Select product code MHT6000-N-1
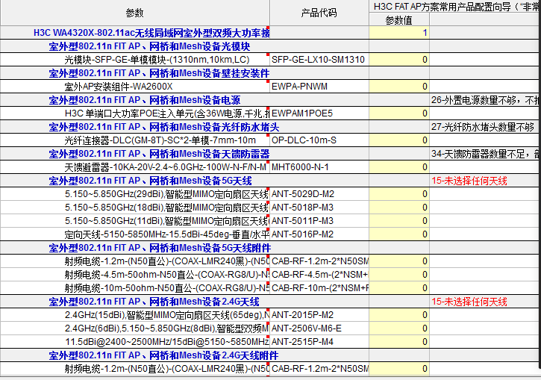 tap(300, 167)
